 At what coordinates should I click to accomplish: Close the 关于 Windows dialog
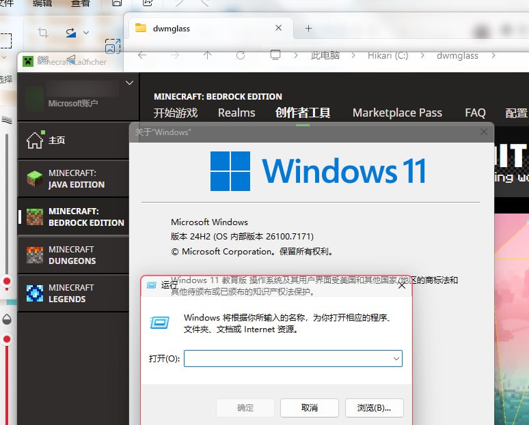[x=483, y=132]
